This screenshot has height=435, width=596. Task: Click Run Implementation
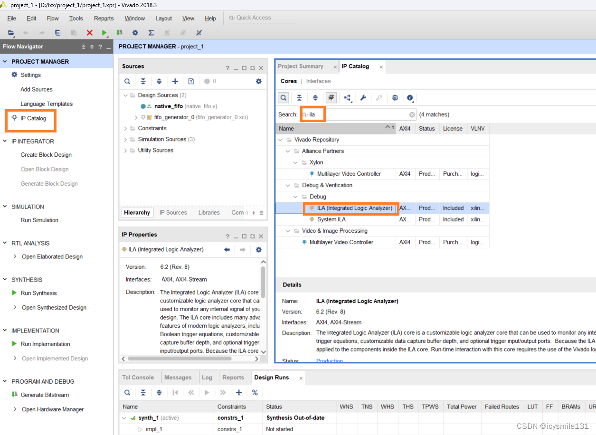(45, 344)
